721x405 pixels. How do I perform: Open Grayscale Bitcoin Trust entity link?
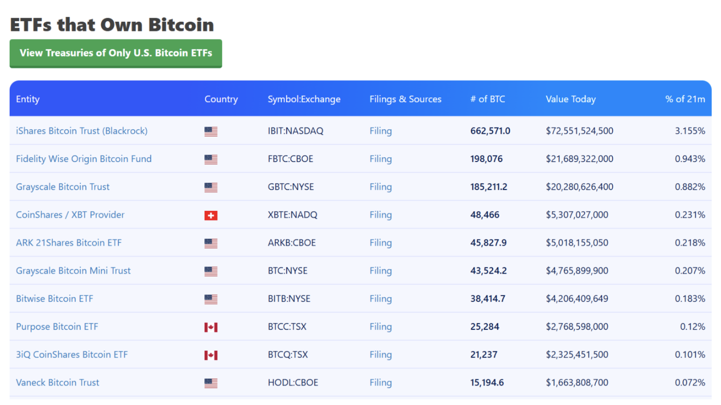pos(63,187)
